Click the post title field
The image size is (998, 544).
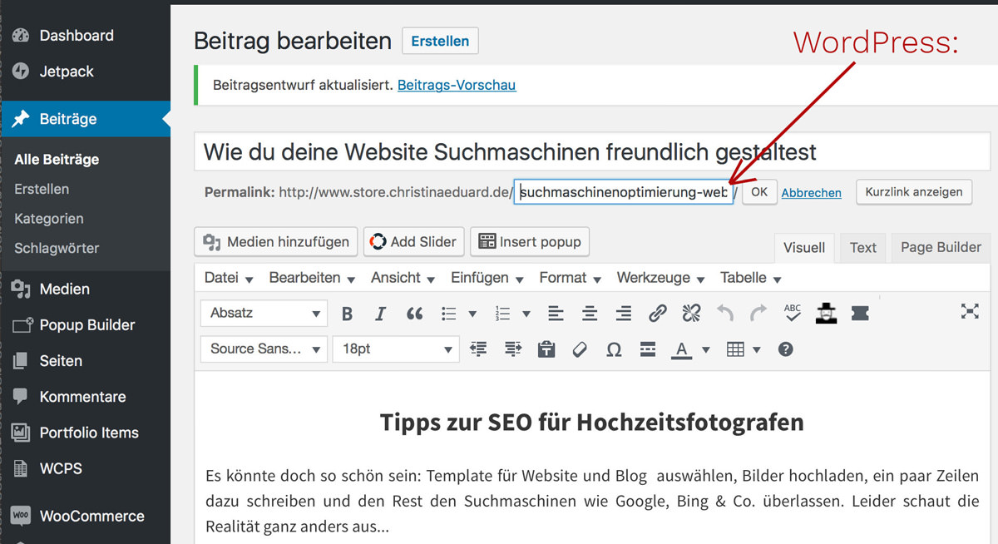[592, 151]
